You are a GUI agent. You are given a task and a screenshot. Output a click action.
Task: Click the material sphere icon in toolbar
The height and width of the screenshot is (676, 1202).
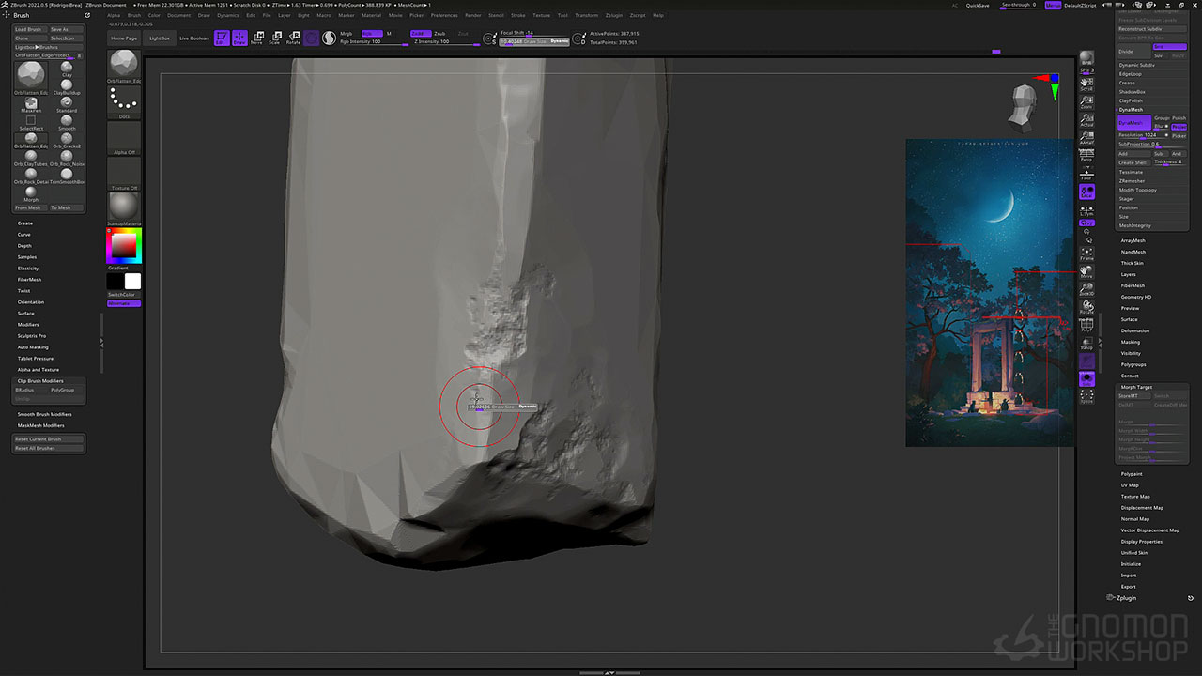[x=330, y=38]
